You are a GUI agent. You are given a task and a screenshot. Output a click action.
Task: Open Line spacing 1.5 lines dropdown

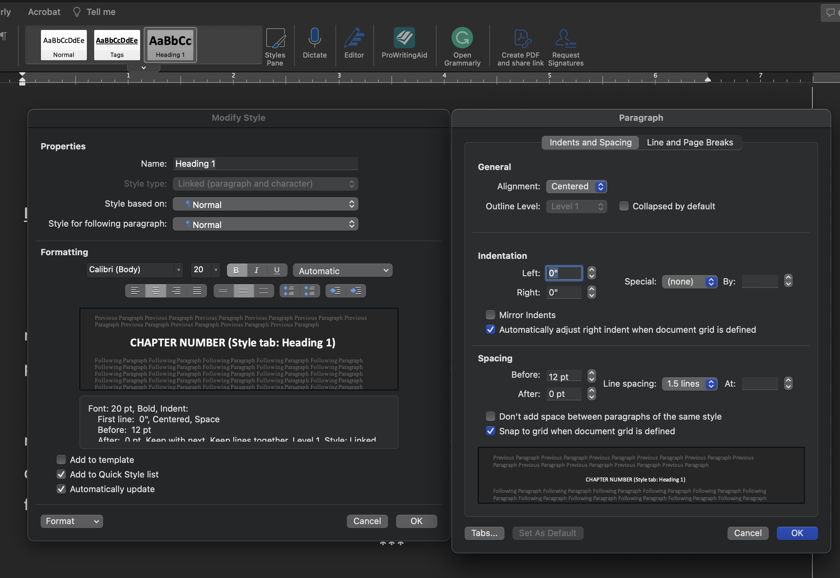pyautogui.click(x=689, y=384)
